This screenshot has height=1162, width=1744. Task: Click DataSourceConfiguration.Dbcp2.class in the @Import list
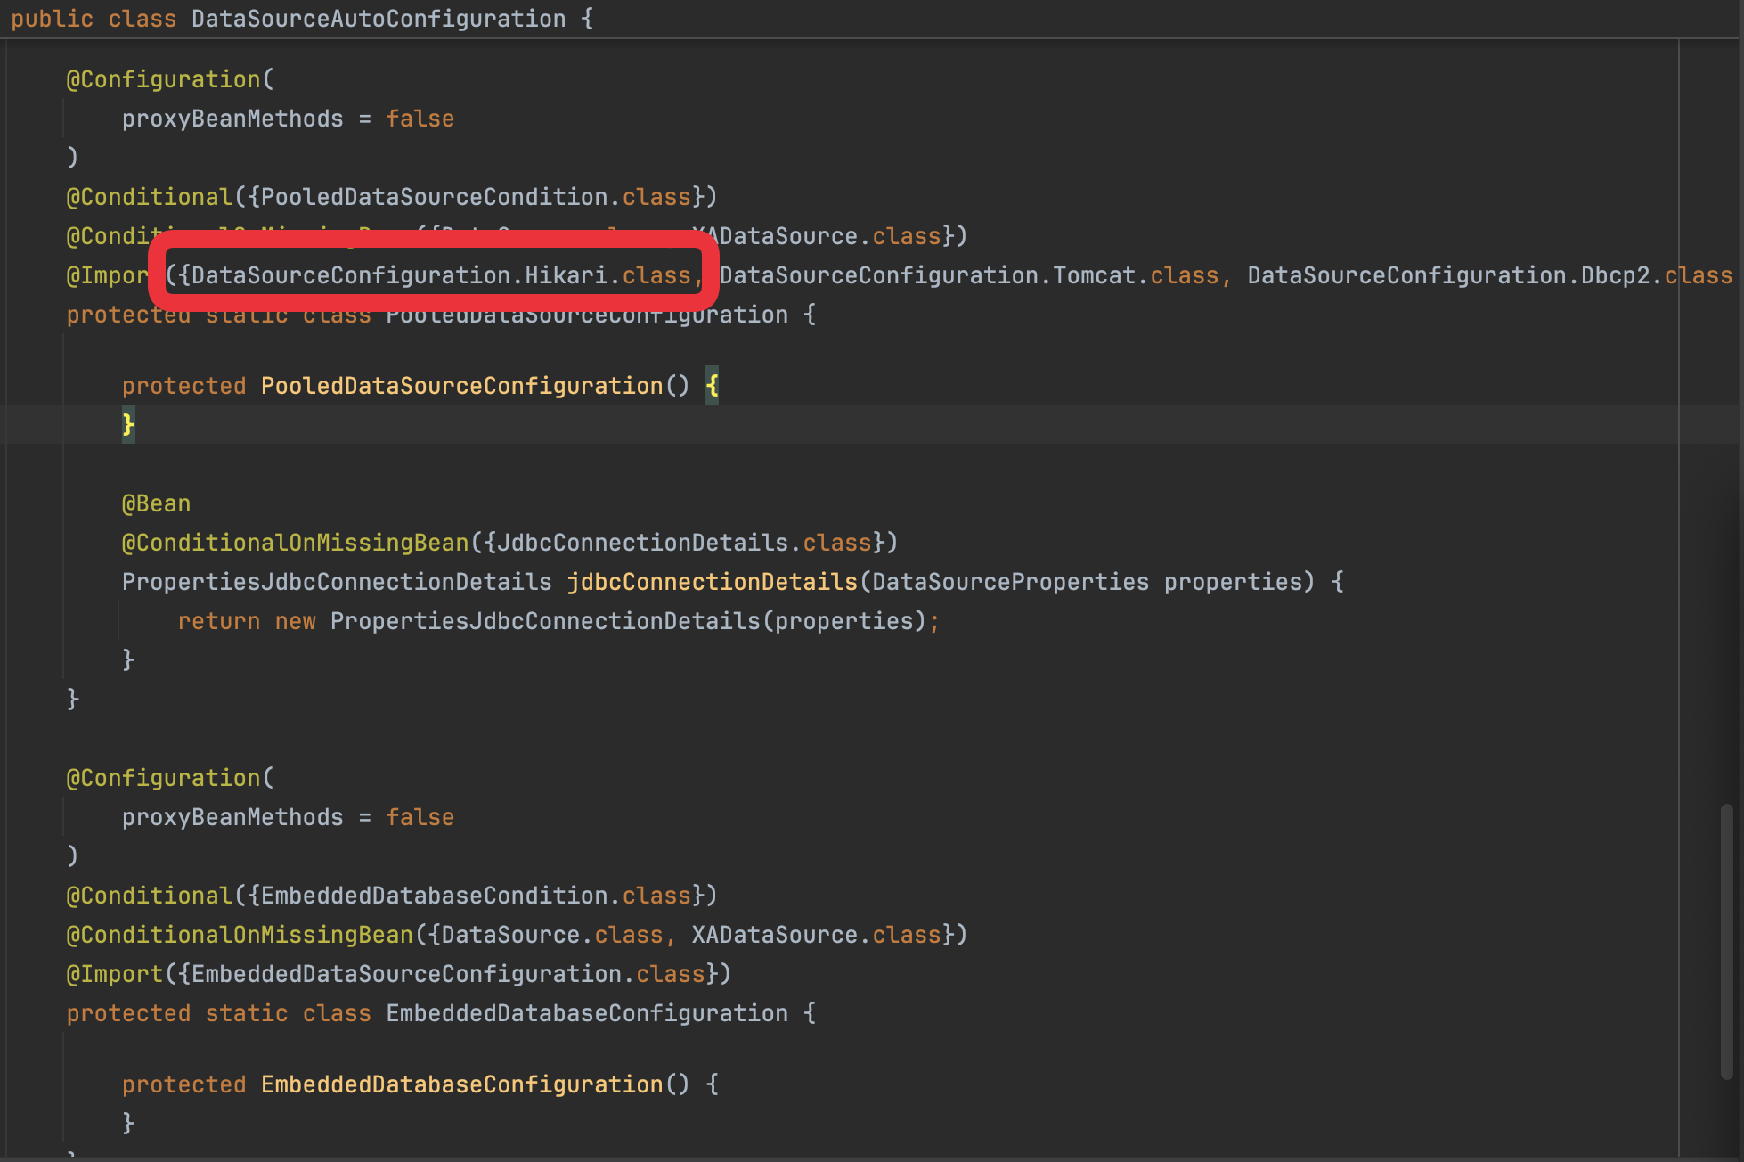pyautogui.click(x=1488, y=275)
